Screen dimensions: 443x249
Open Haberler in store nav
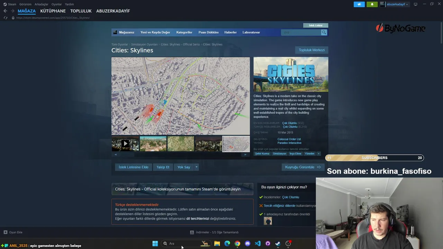[x=230, y=32]
